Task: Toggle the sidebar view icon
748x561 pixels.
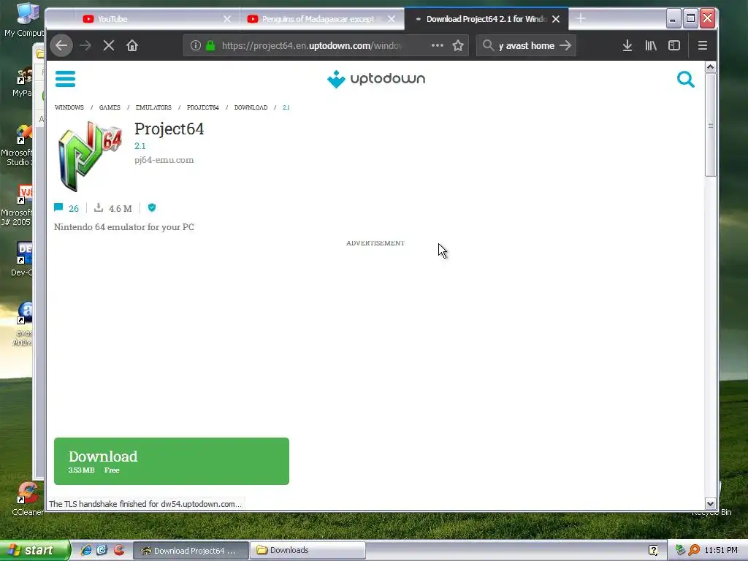Action: pos(674,46)
